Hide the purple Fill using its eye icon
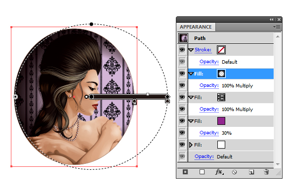Viewport: 286px width, 194px height. [182, 121]
